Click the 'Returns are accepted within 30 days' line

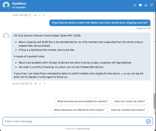tap(75, 63)
